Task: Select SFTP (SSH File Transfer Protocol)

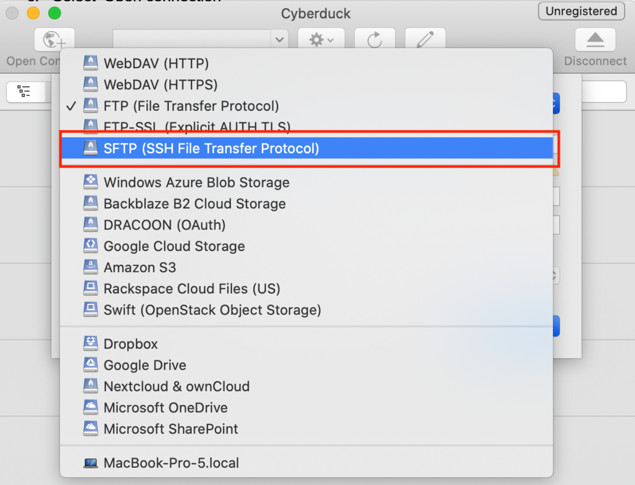Action: pos(211,149)
